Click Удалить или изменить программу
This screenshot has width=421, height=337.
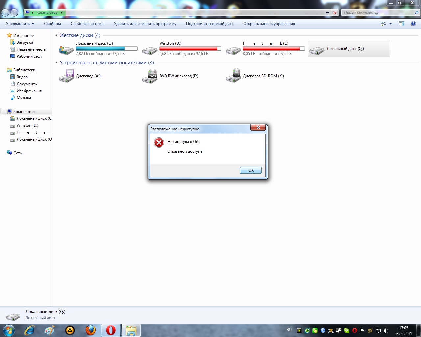pos(145,24)
